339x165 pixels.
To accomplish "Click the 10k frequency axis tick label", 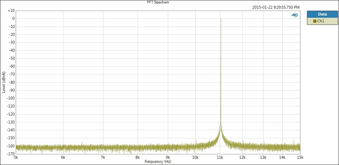I will [195, 157].
